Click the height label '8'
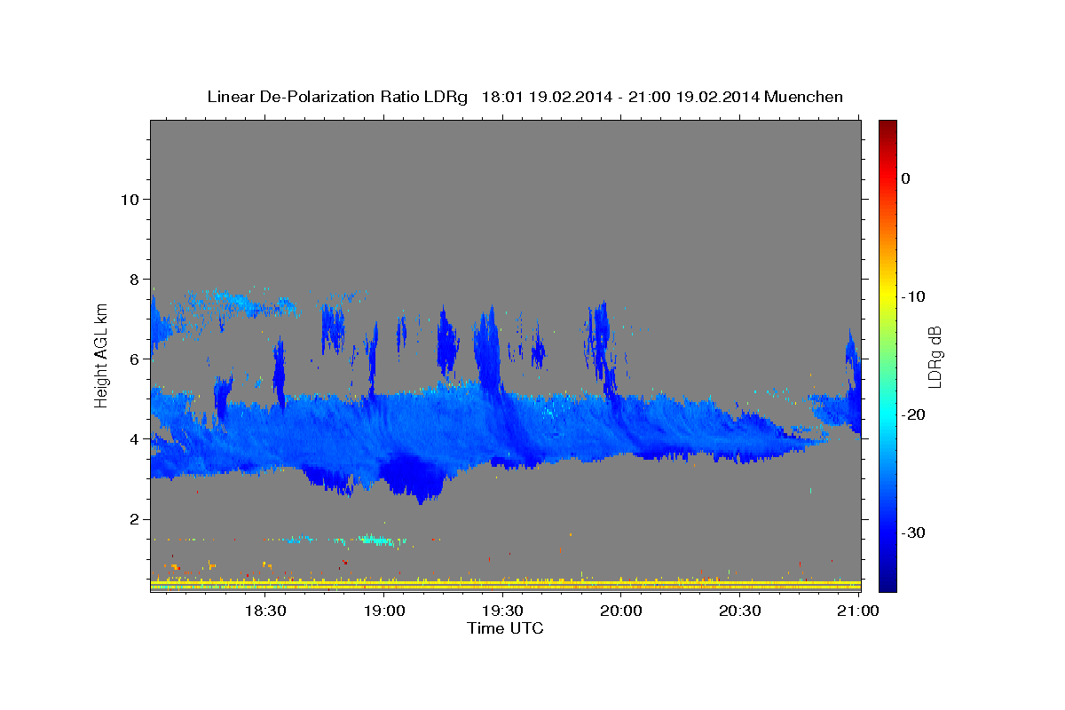 [134, 279]
